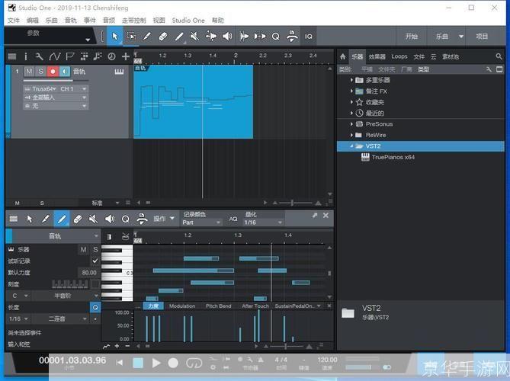Go to browser home icon
The image size is (510, 381).
tap(343, 56)
